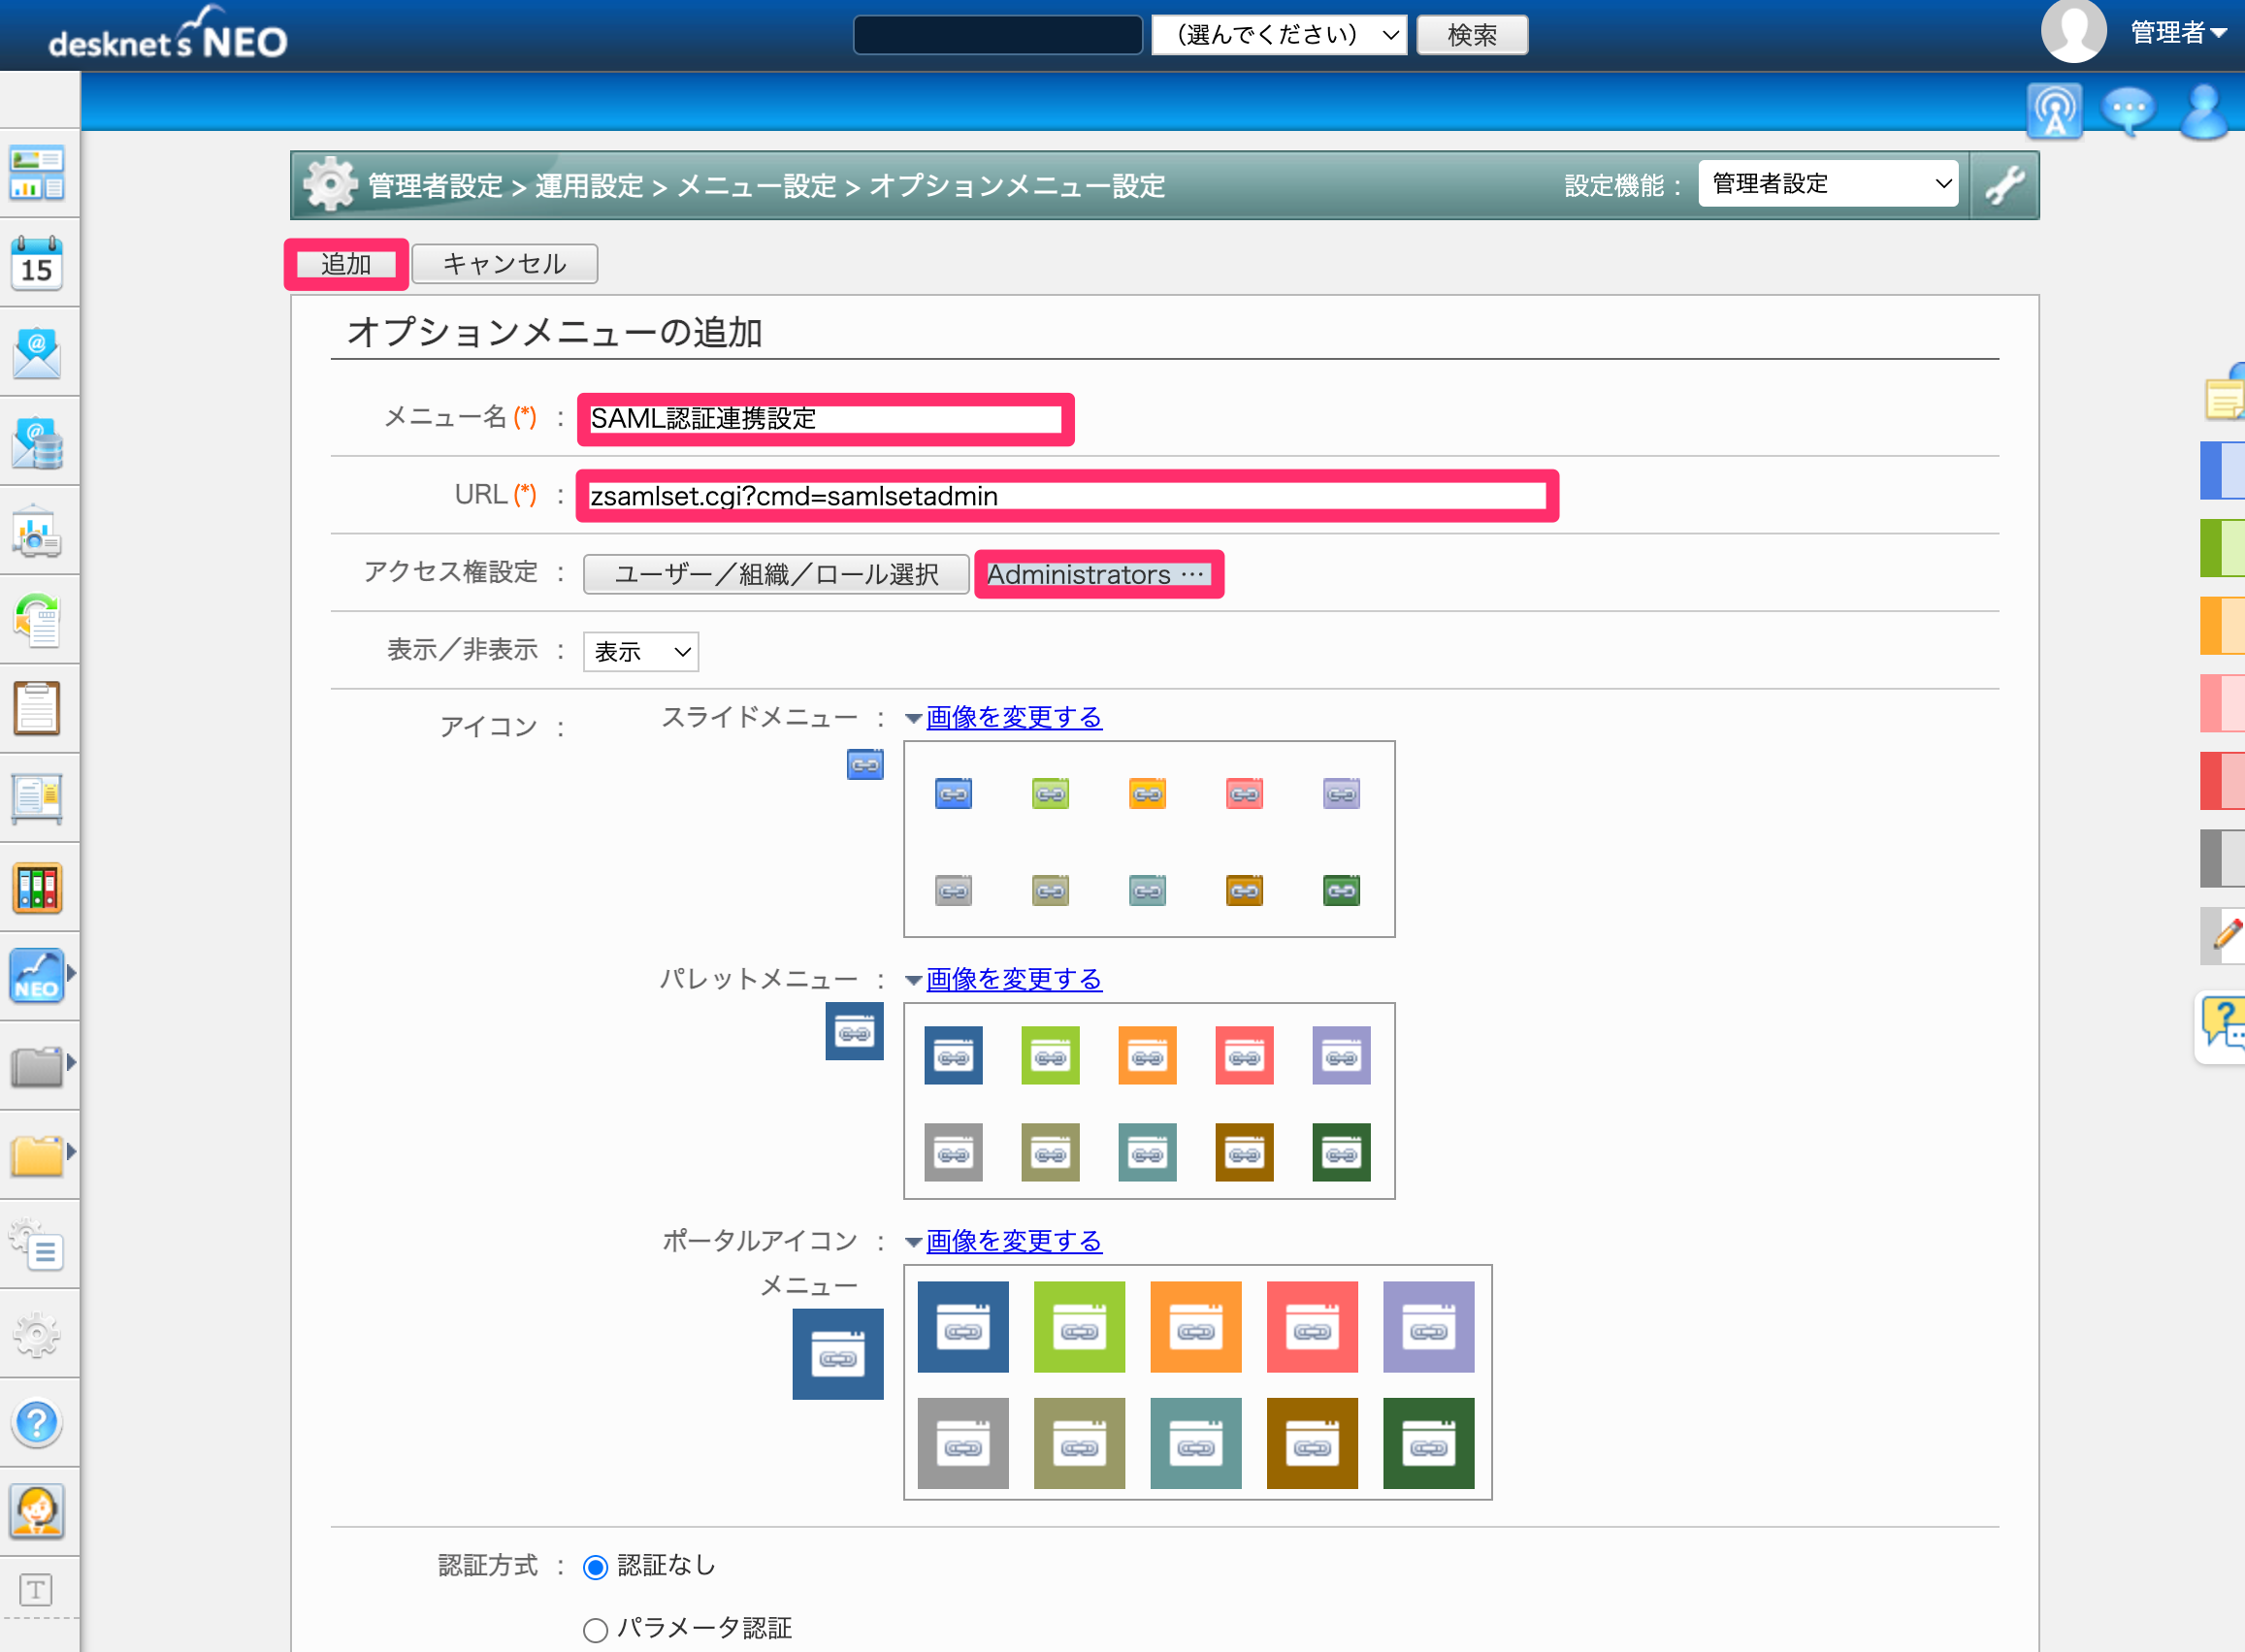Click the URL input field
The width and height of the screenshot is (2245, 1652).
click(1066, 496)
